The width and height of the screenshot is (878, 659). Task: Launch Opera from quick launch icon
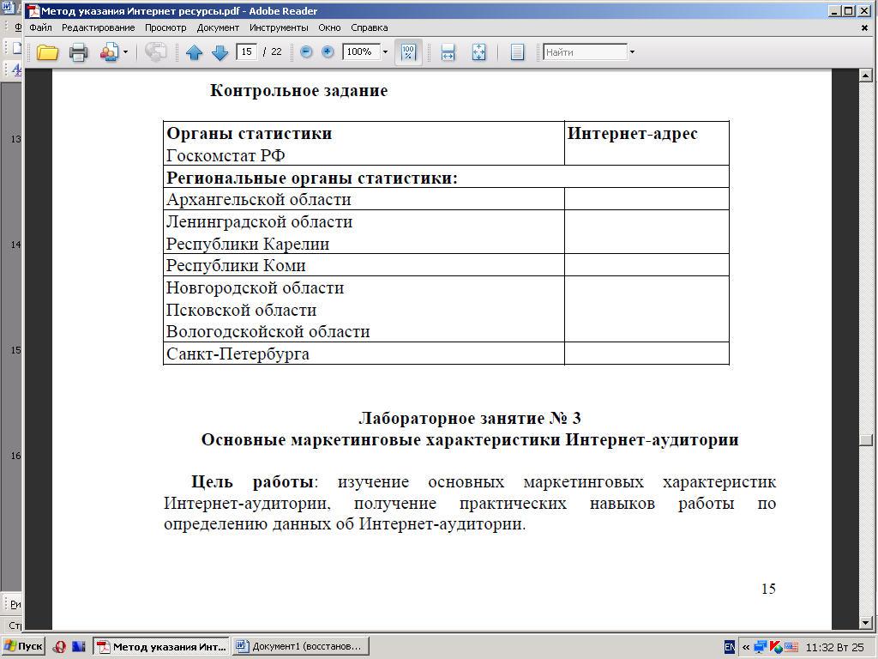coord(59,647)
